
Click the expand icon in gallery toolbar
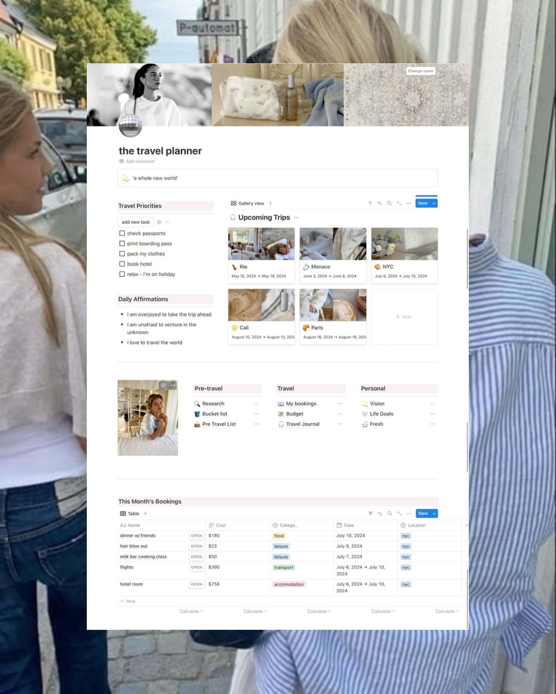tap(399, 203)
